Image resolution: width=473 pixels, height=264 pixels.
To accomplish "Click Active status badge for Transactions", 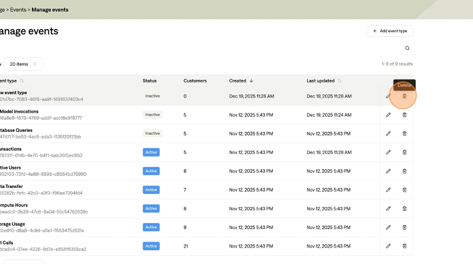I will [x=151, y=152].
